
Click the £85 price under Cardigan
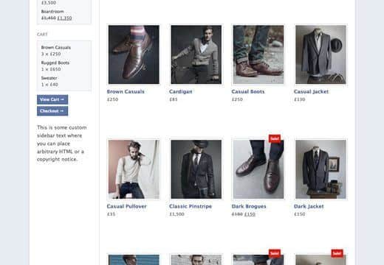tap(174, 99)
